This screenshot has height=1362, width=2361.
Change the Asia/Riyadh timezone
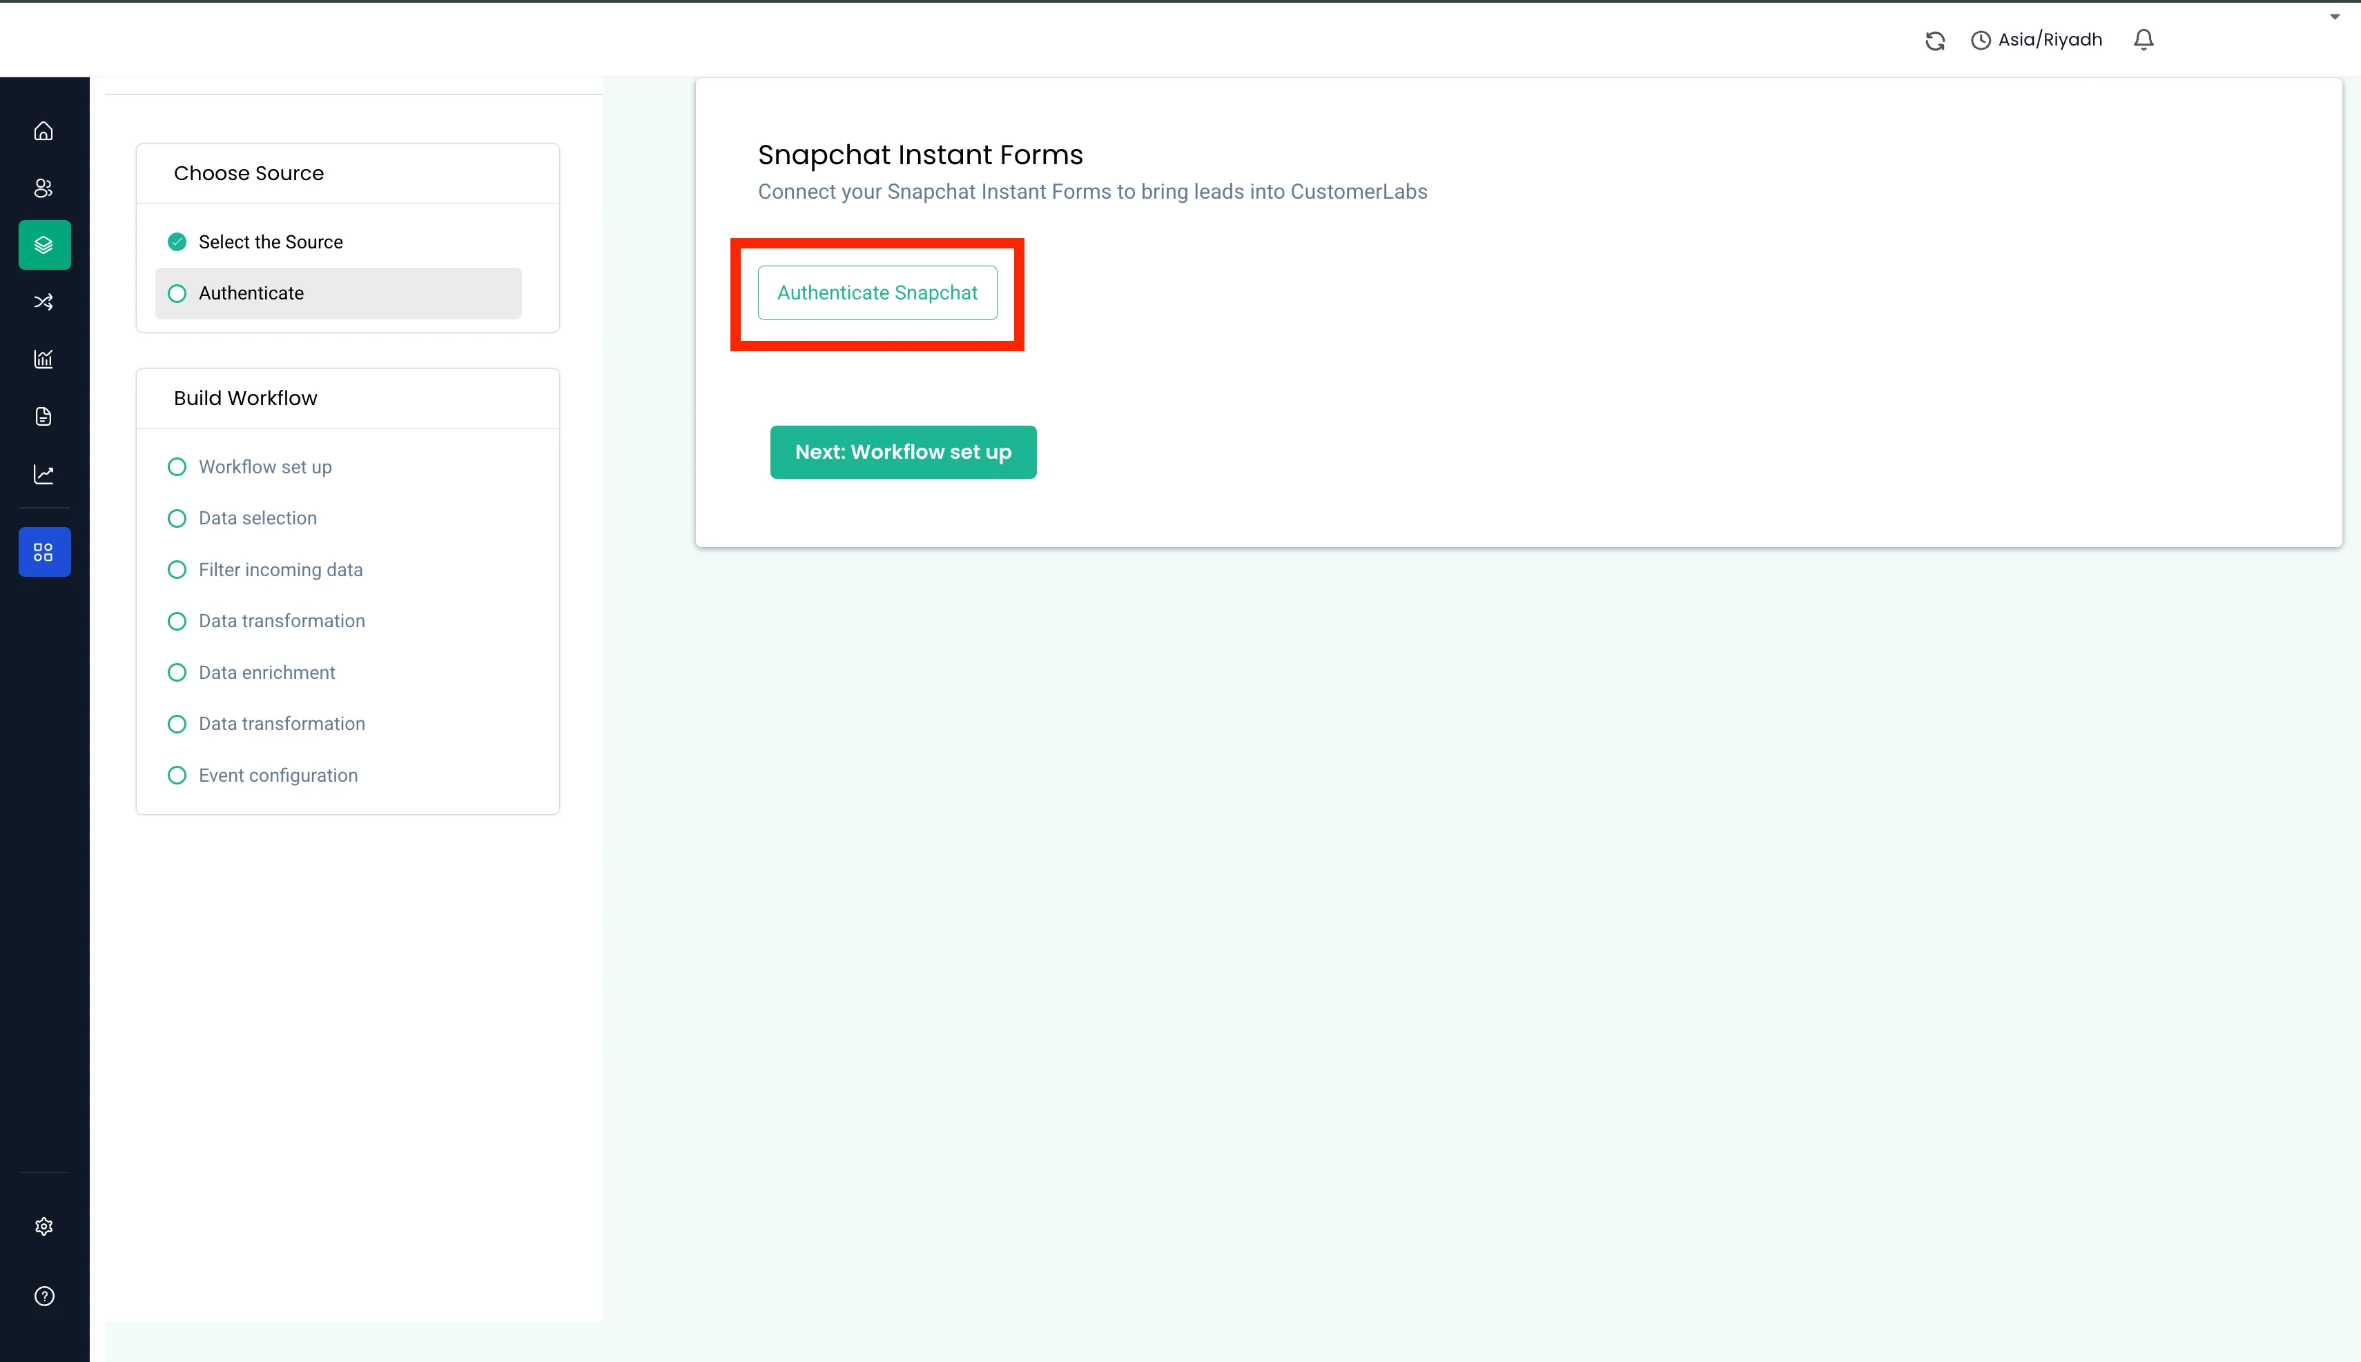[2050, 39]
